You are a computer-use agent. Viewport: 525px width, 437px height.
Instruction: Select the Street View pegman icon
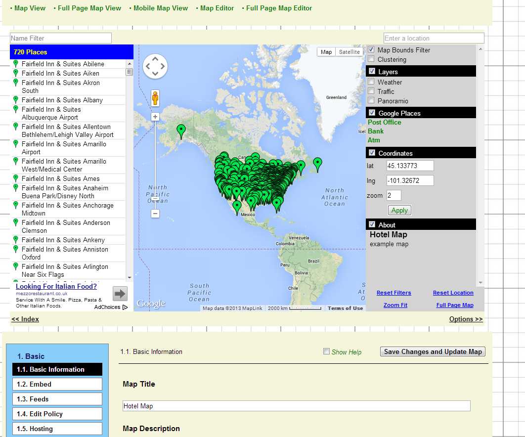pyautogui.click(x=155, y=98)
